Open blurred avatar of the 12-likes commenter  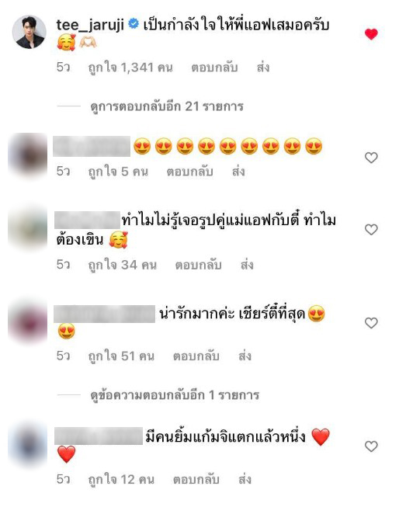coord(28,445)
